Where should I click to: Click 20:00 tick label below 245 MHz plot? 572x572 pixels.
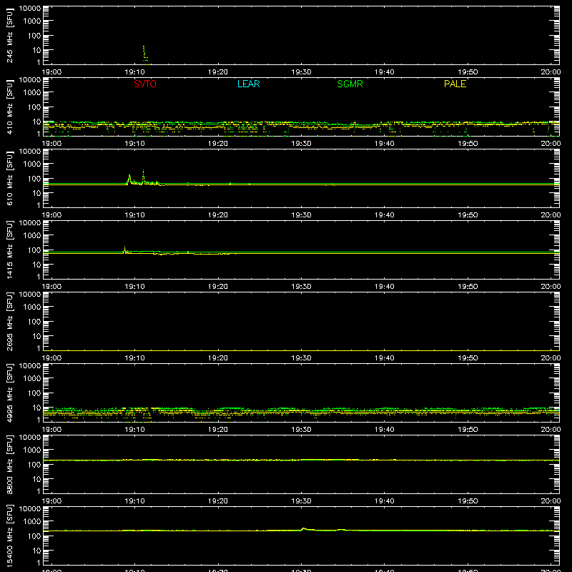[551, 72]
